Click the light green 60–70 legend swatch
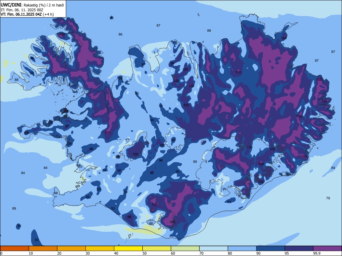This screenshot has width=342, height=256. click(x=185, y=248)
